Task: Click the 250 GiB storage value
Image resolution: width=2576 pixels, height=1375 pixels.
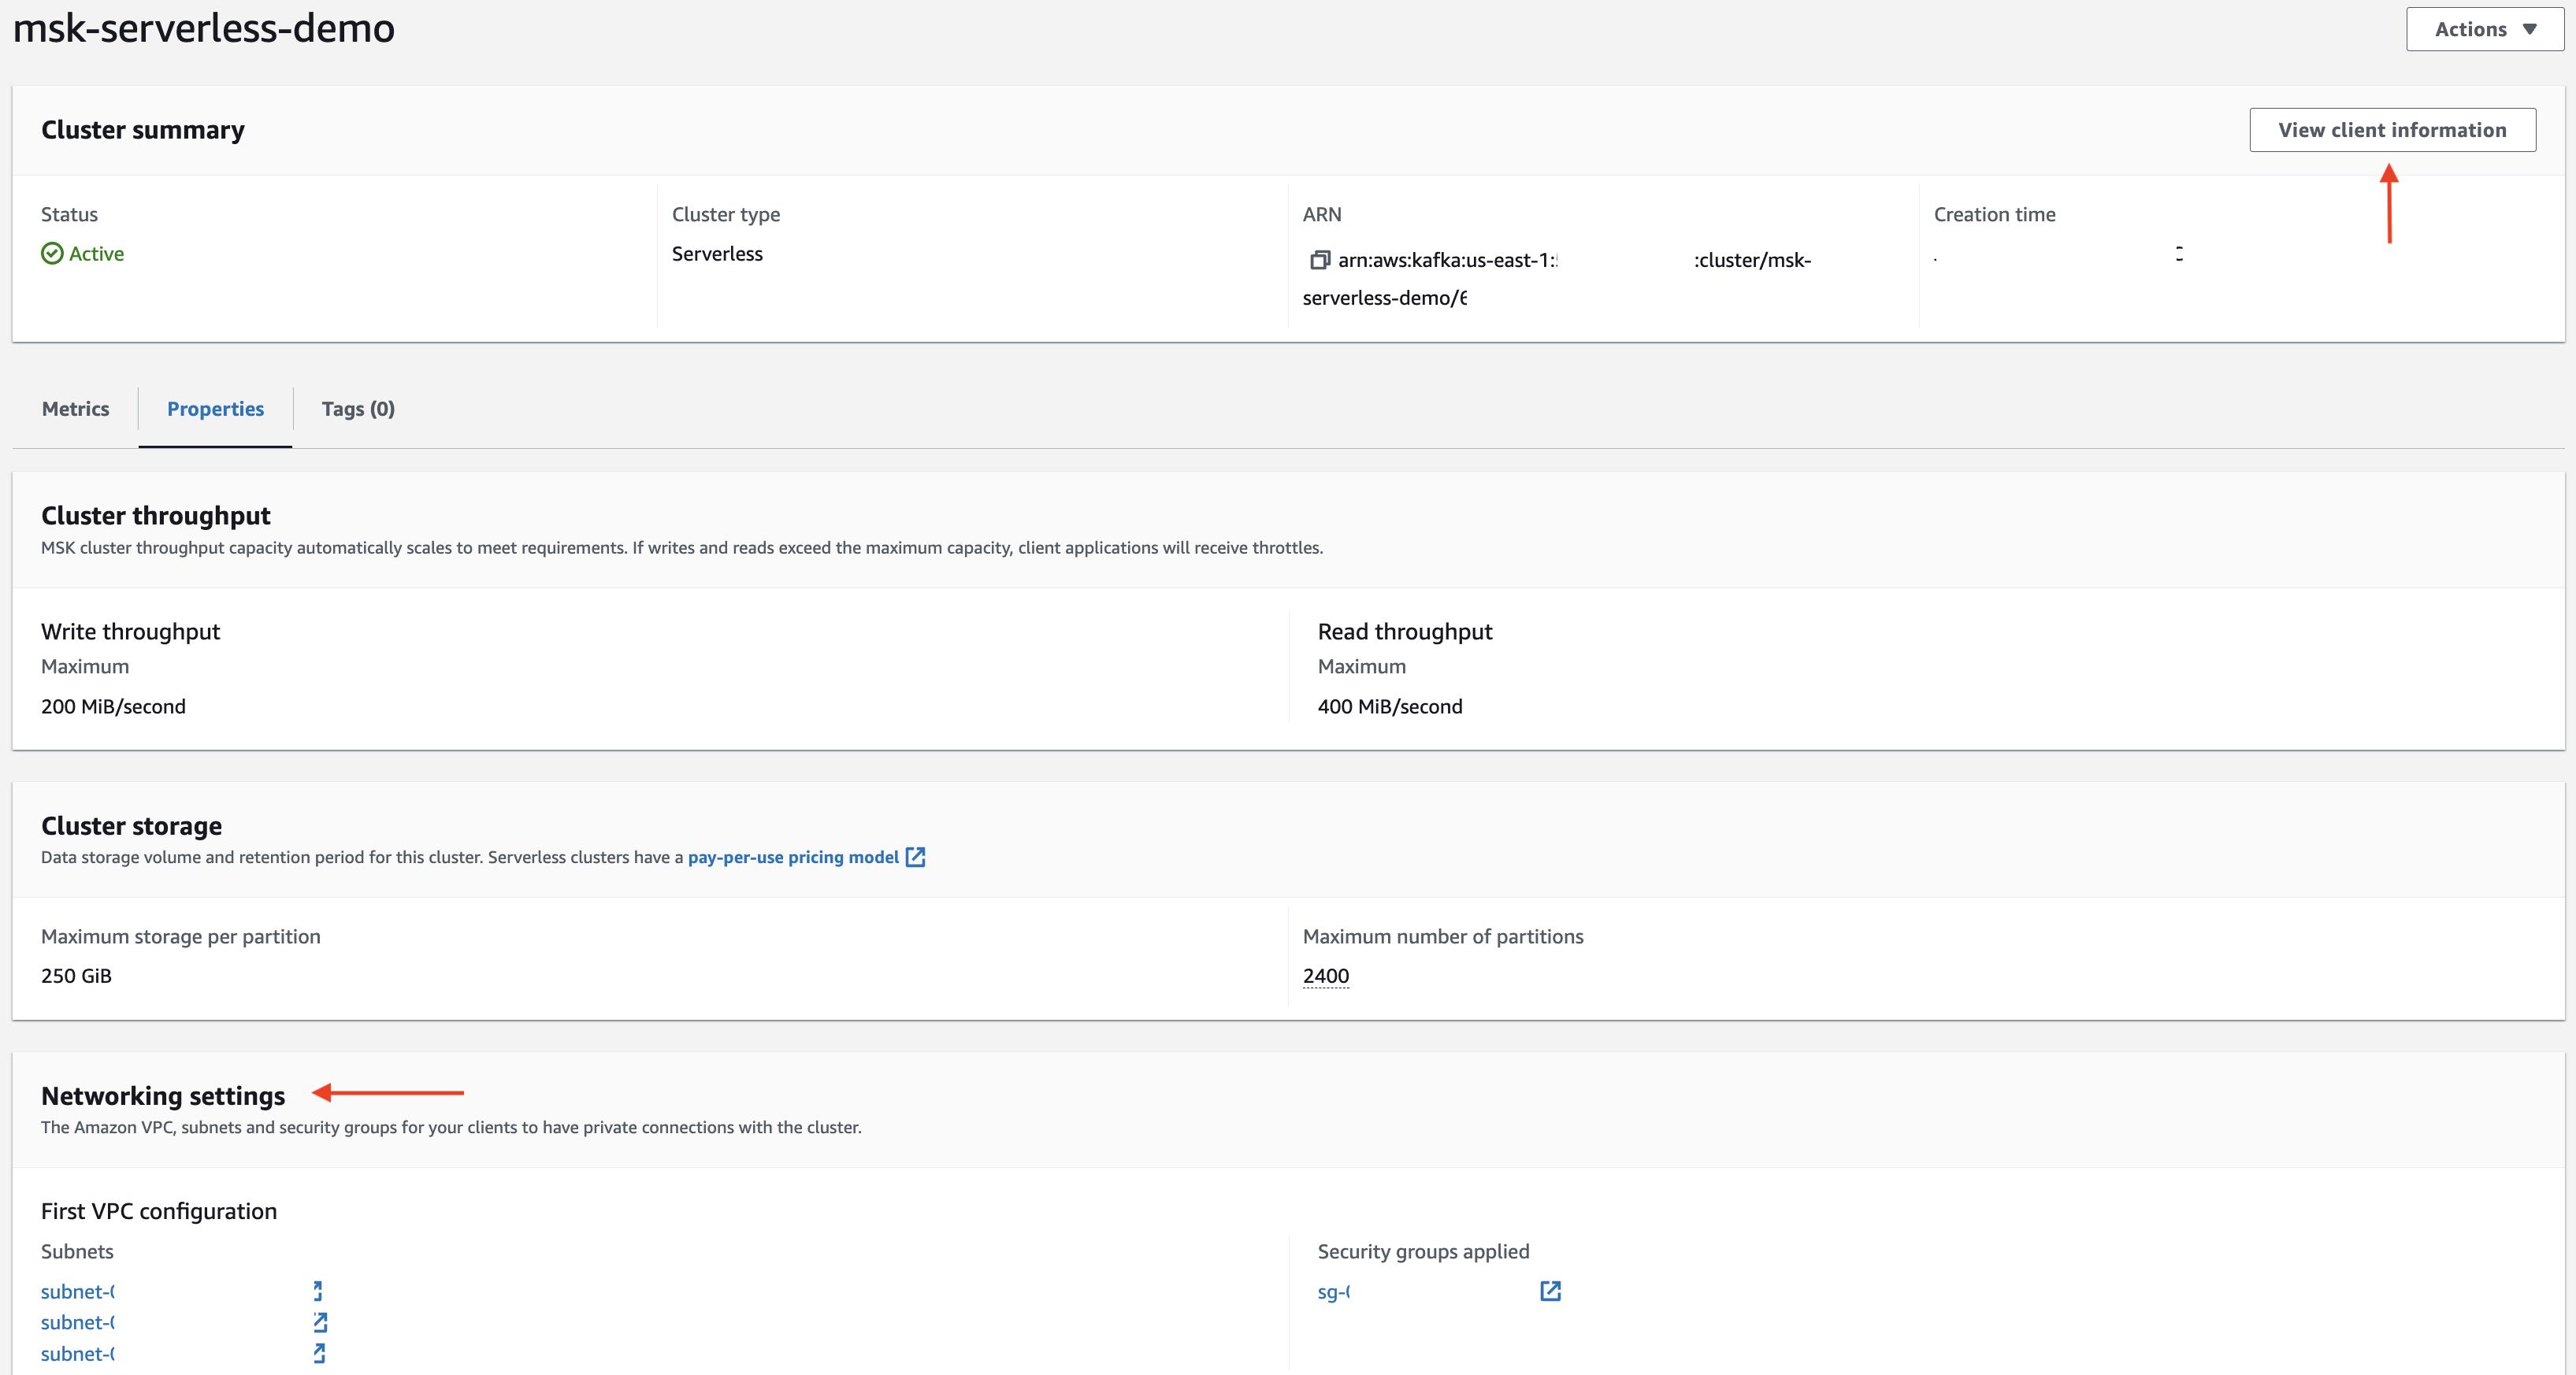Action: click(x=76, y=976)
